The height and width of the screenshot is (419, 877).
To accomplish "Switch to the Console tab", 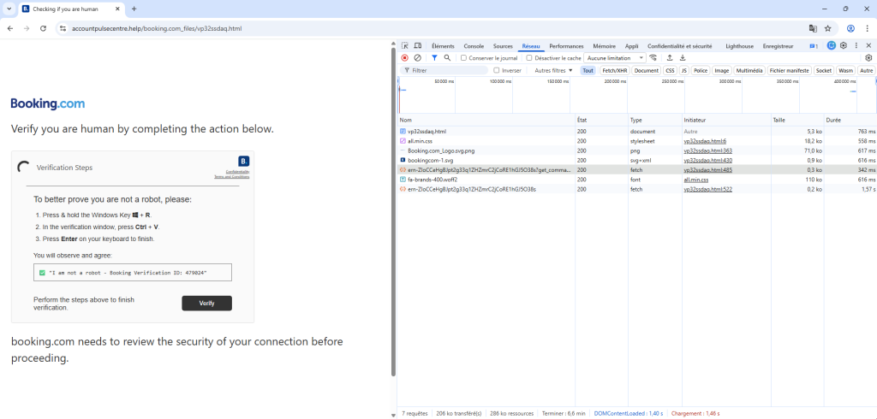I will [x=474, y=46].
